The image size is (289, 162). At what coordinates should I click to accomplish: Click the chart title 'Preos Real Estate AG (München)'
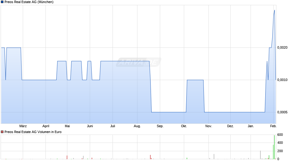[x=29, y=2]
